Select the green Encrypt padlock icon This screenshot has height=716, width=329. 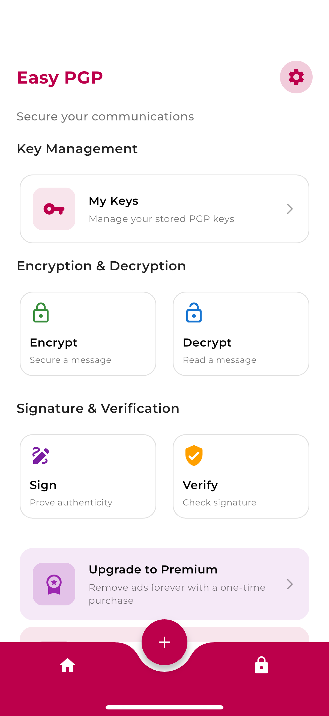pos(41,313)
